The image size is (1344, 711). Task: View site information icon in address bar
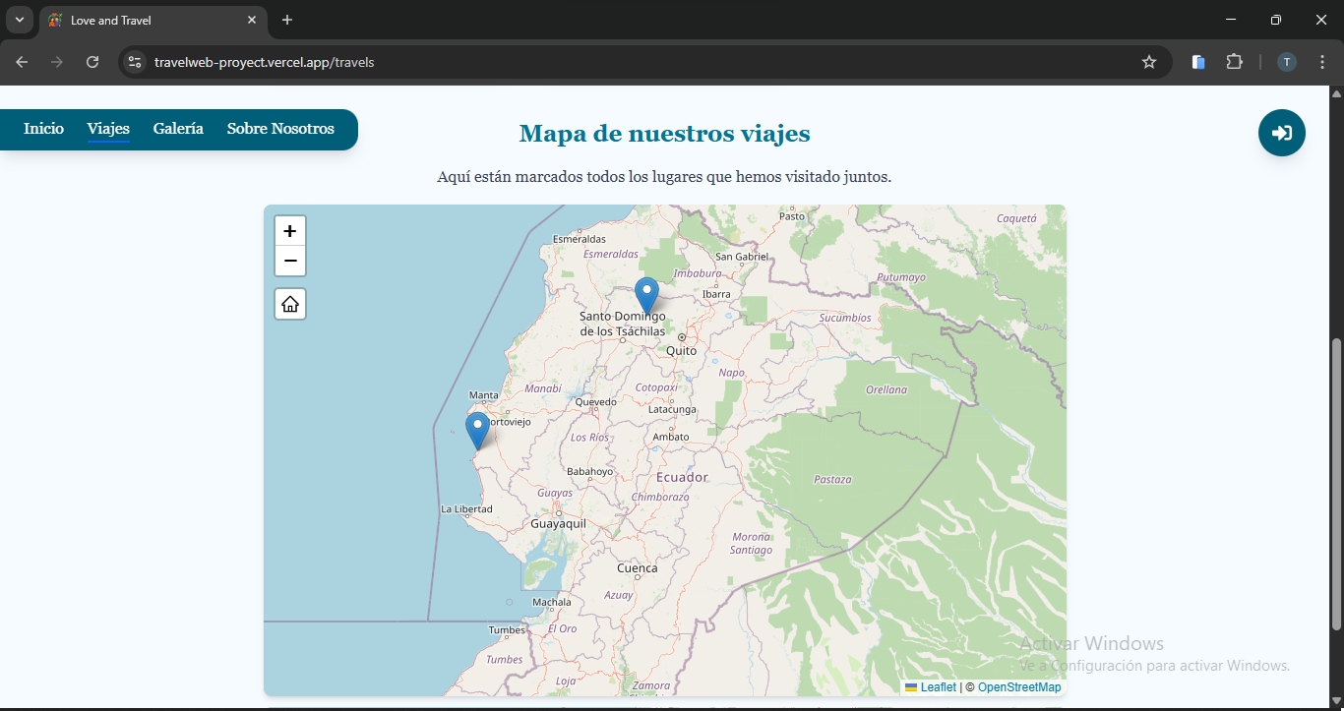click(135, 62)
